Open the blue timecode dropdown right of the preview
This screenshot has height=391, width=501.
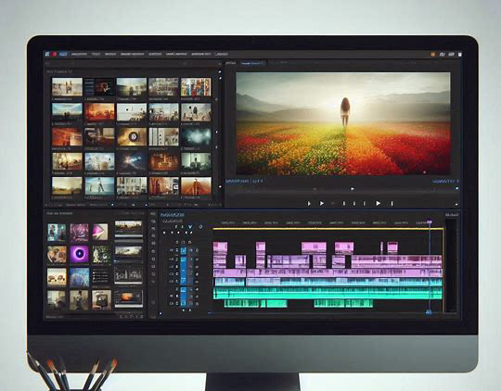[x=445, y=181]
